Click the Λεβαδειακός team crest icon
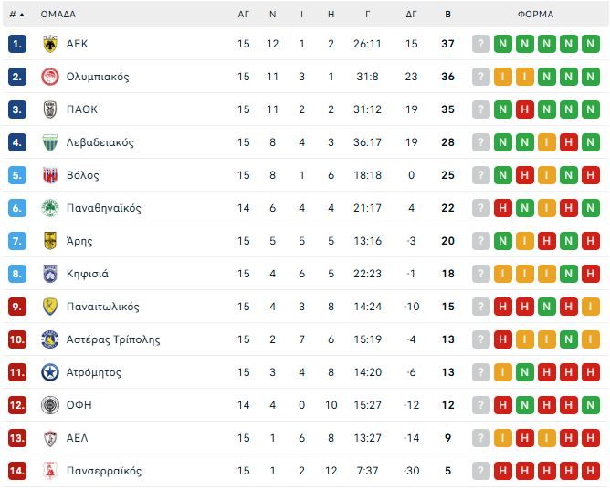 50,142
